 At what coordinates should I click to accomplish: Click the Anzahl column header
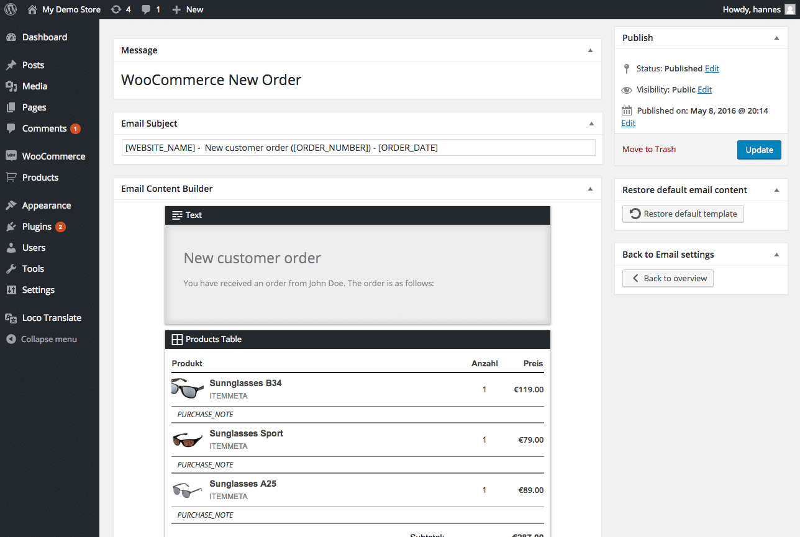[484, 363]
